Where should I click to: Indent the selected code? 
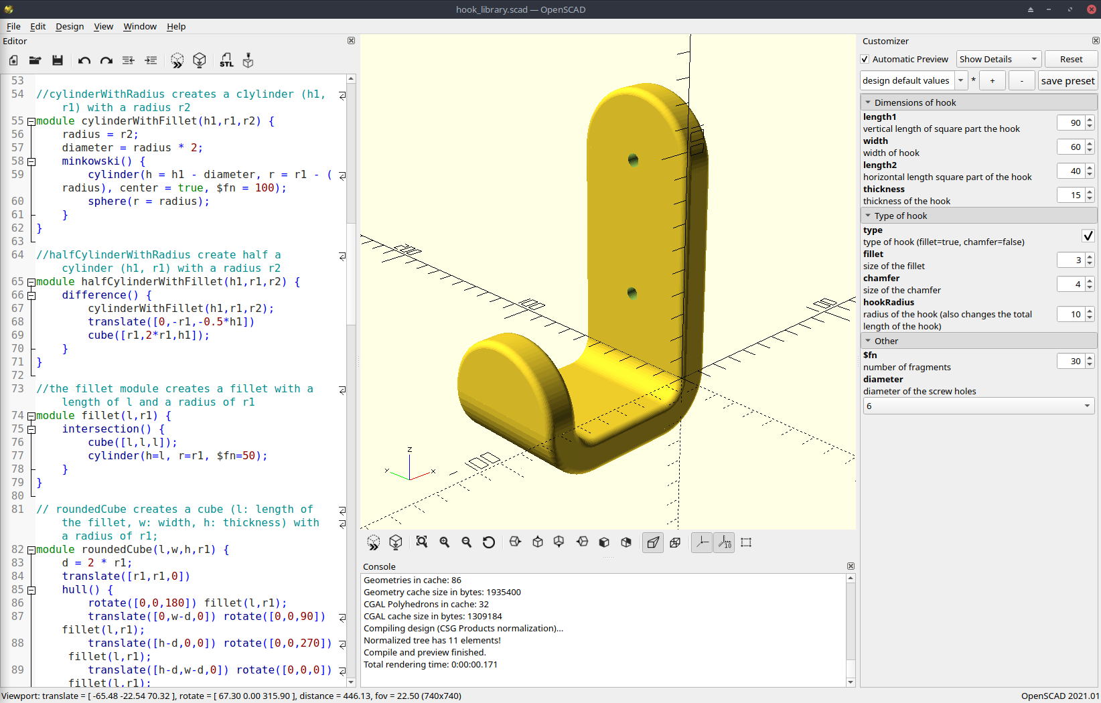coord(151,61)
